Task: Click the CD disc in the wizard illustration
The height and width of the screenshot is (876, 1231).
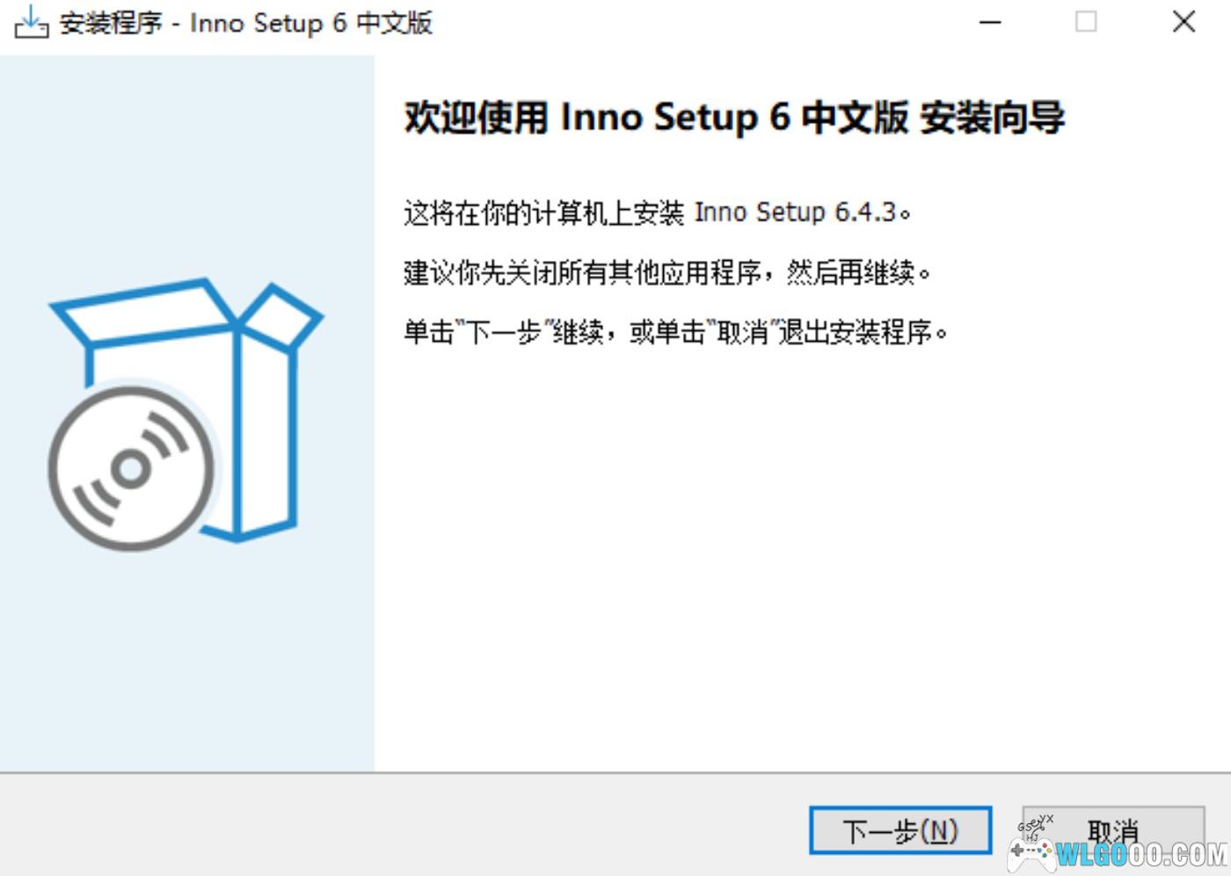Action: point(130,469)
